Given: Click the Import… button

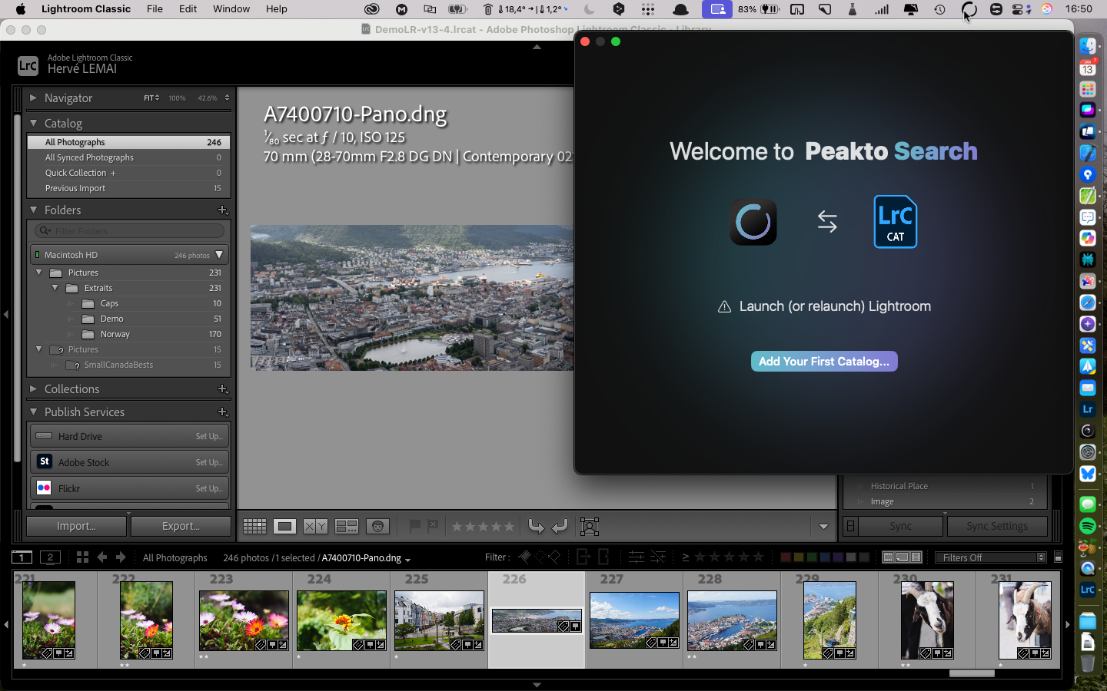Looking at the screenshot, I should (76, 526).
